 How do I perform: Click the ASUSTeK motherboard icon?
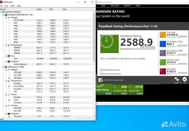pyautogui.click(x=6, y=15)
